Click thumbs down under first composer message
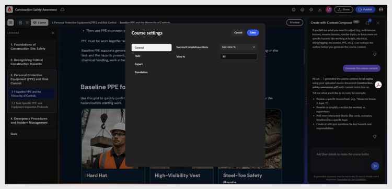This screenshot has width=392, height=189. (x=375, y=54)
